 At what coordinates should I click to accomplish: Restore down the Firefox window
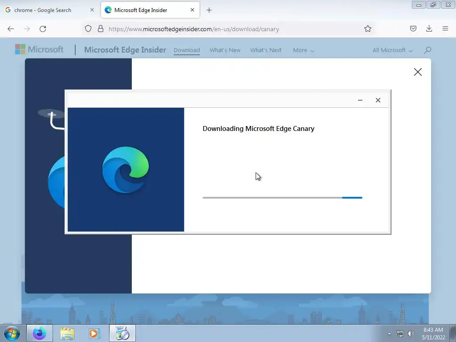433,4
